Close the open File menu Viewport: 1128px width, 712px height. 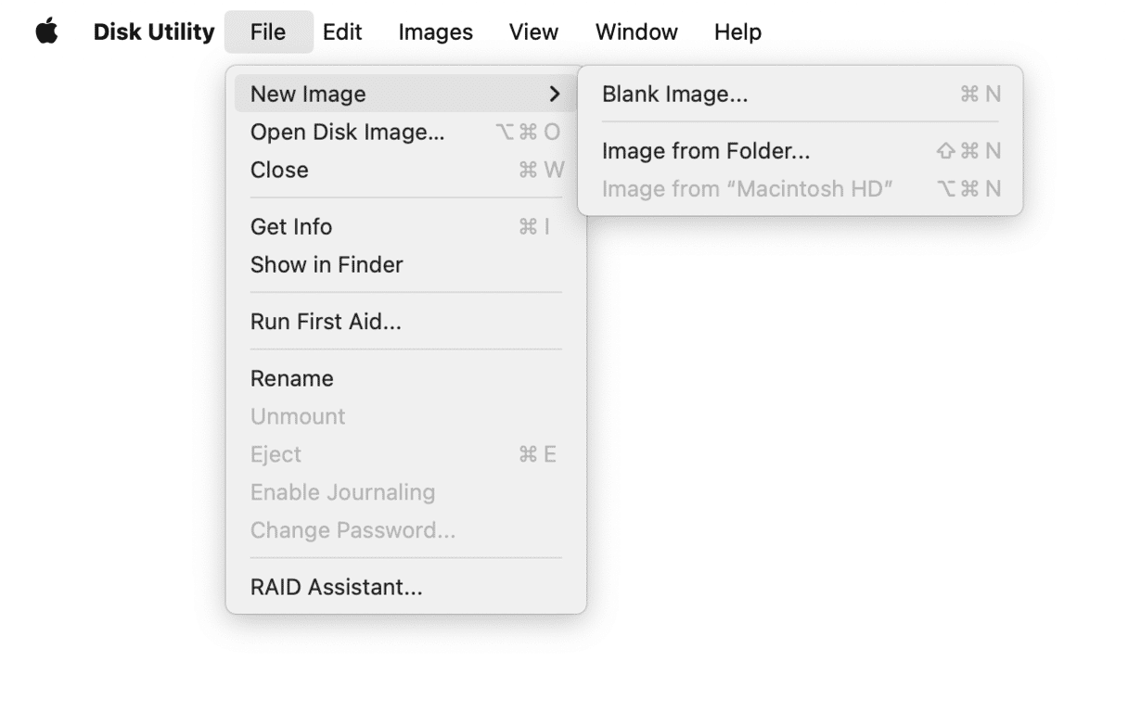(x=268, y=32)
